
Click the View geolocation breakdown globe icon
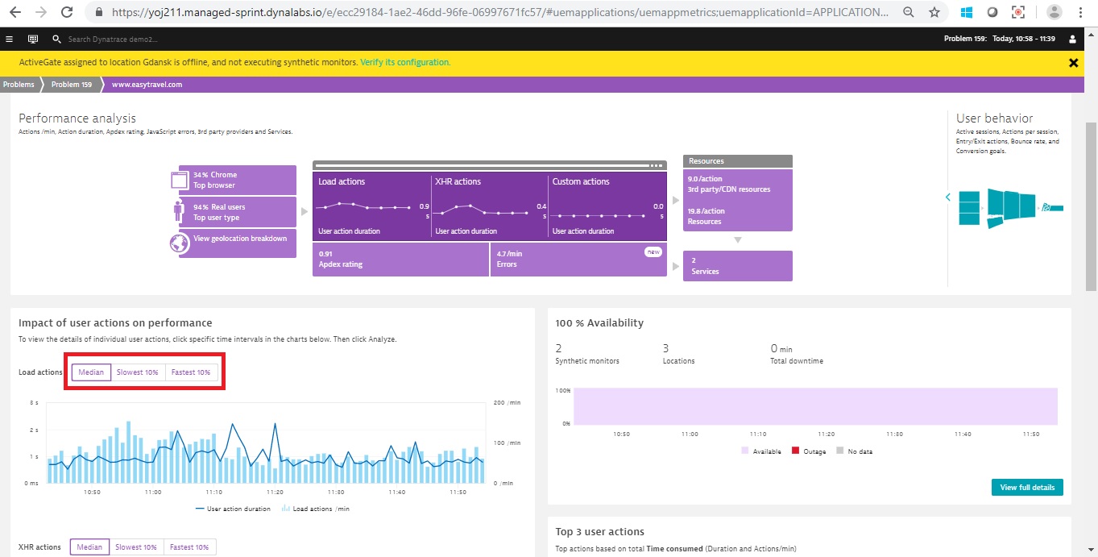click(180, 243)
